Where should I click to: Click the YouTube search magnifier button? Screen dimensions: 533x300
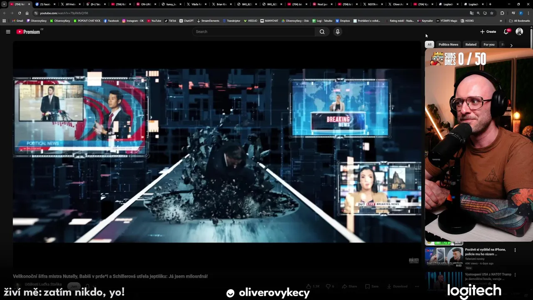[x=322, y=32]
